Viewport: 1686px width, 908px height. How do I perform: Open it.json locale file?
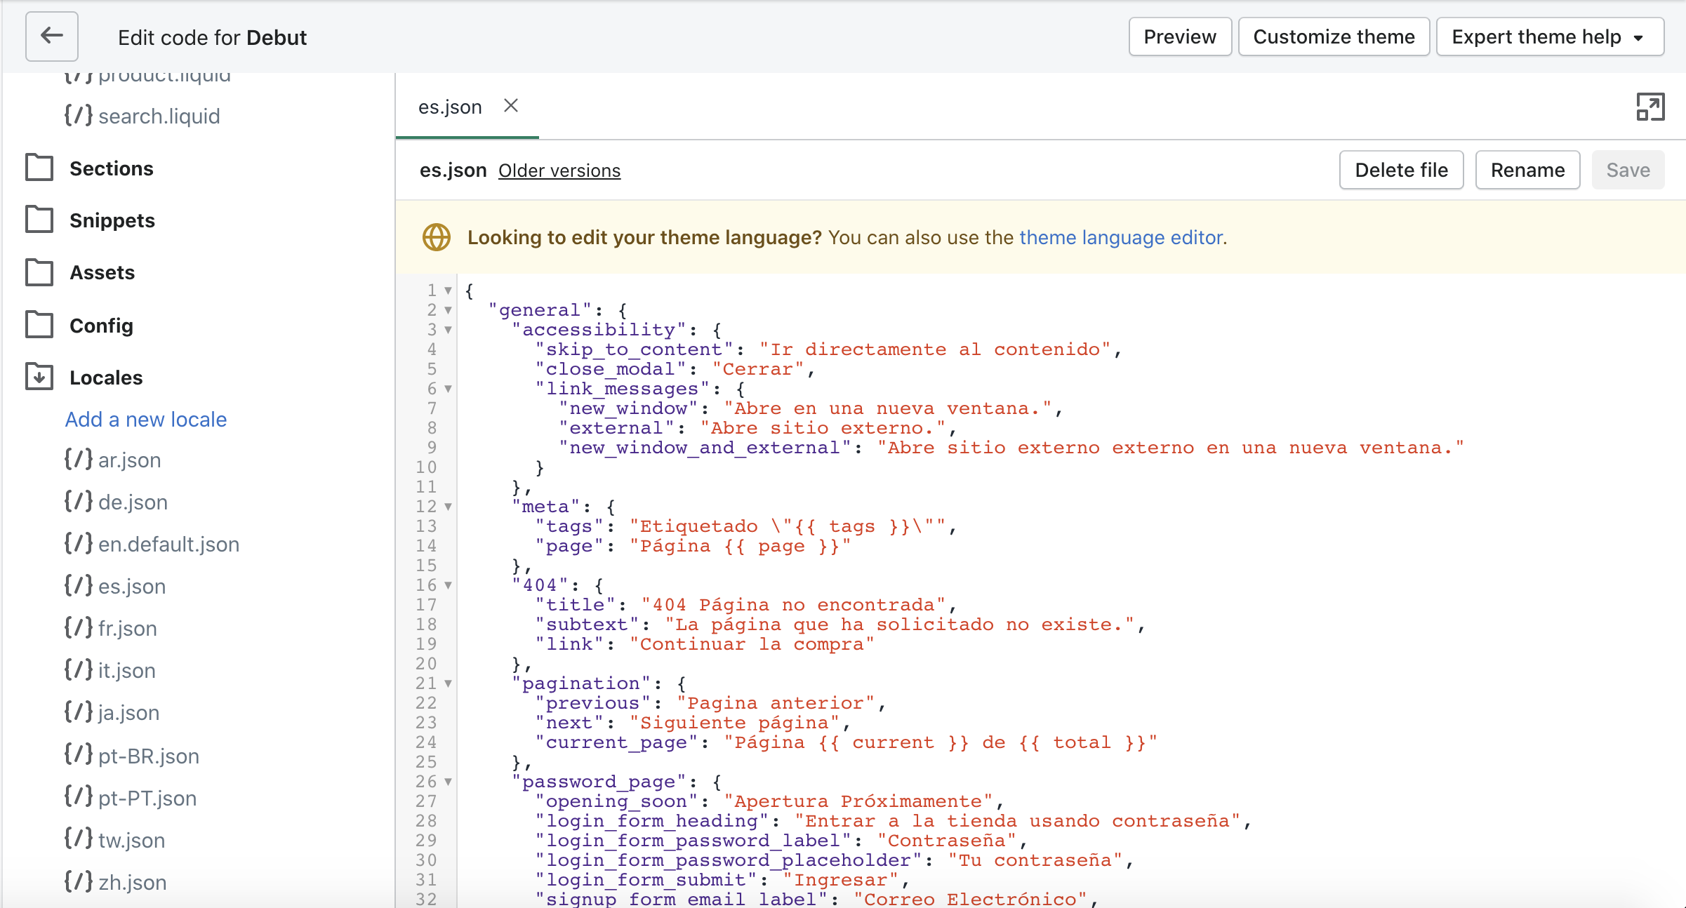126,671
